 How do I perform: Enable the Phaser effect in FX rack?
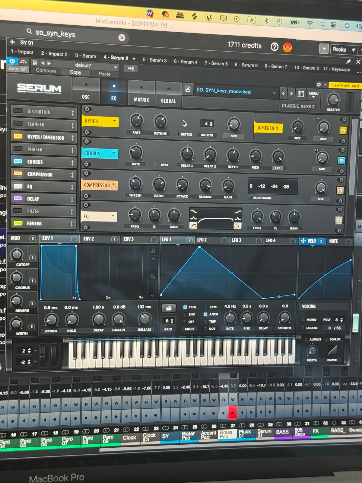(x=18, y=149)
